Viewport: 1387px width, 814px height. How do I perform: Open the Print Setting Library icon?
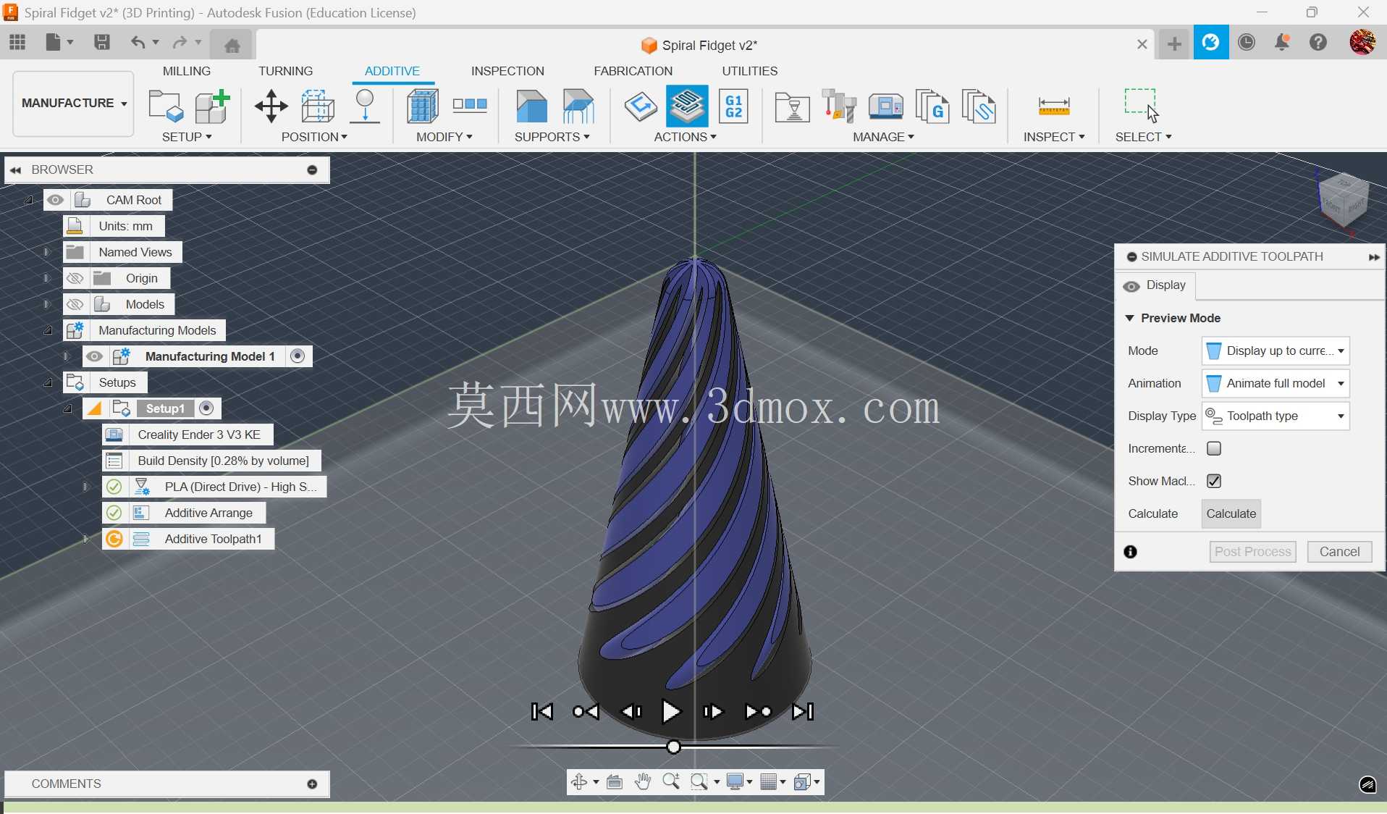coord(792,107)
